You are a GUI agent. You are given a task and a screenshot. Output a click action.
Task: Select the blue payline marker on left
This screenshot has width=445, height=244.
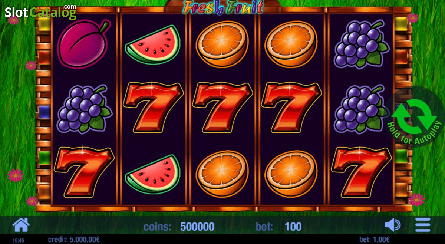(x=44, y=112)
